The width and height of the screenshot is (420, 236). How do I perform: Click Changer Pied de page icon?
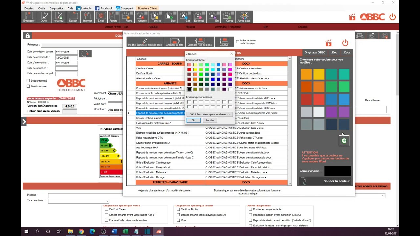[199, 42]
